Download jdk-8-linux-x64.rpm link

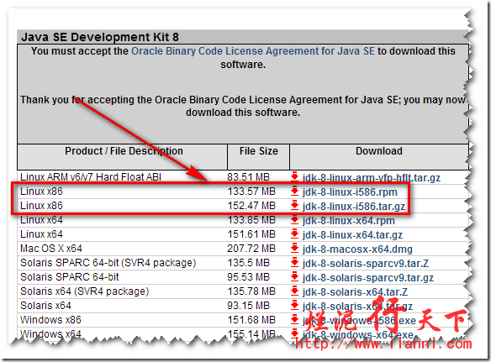click(x=348, y=221)
